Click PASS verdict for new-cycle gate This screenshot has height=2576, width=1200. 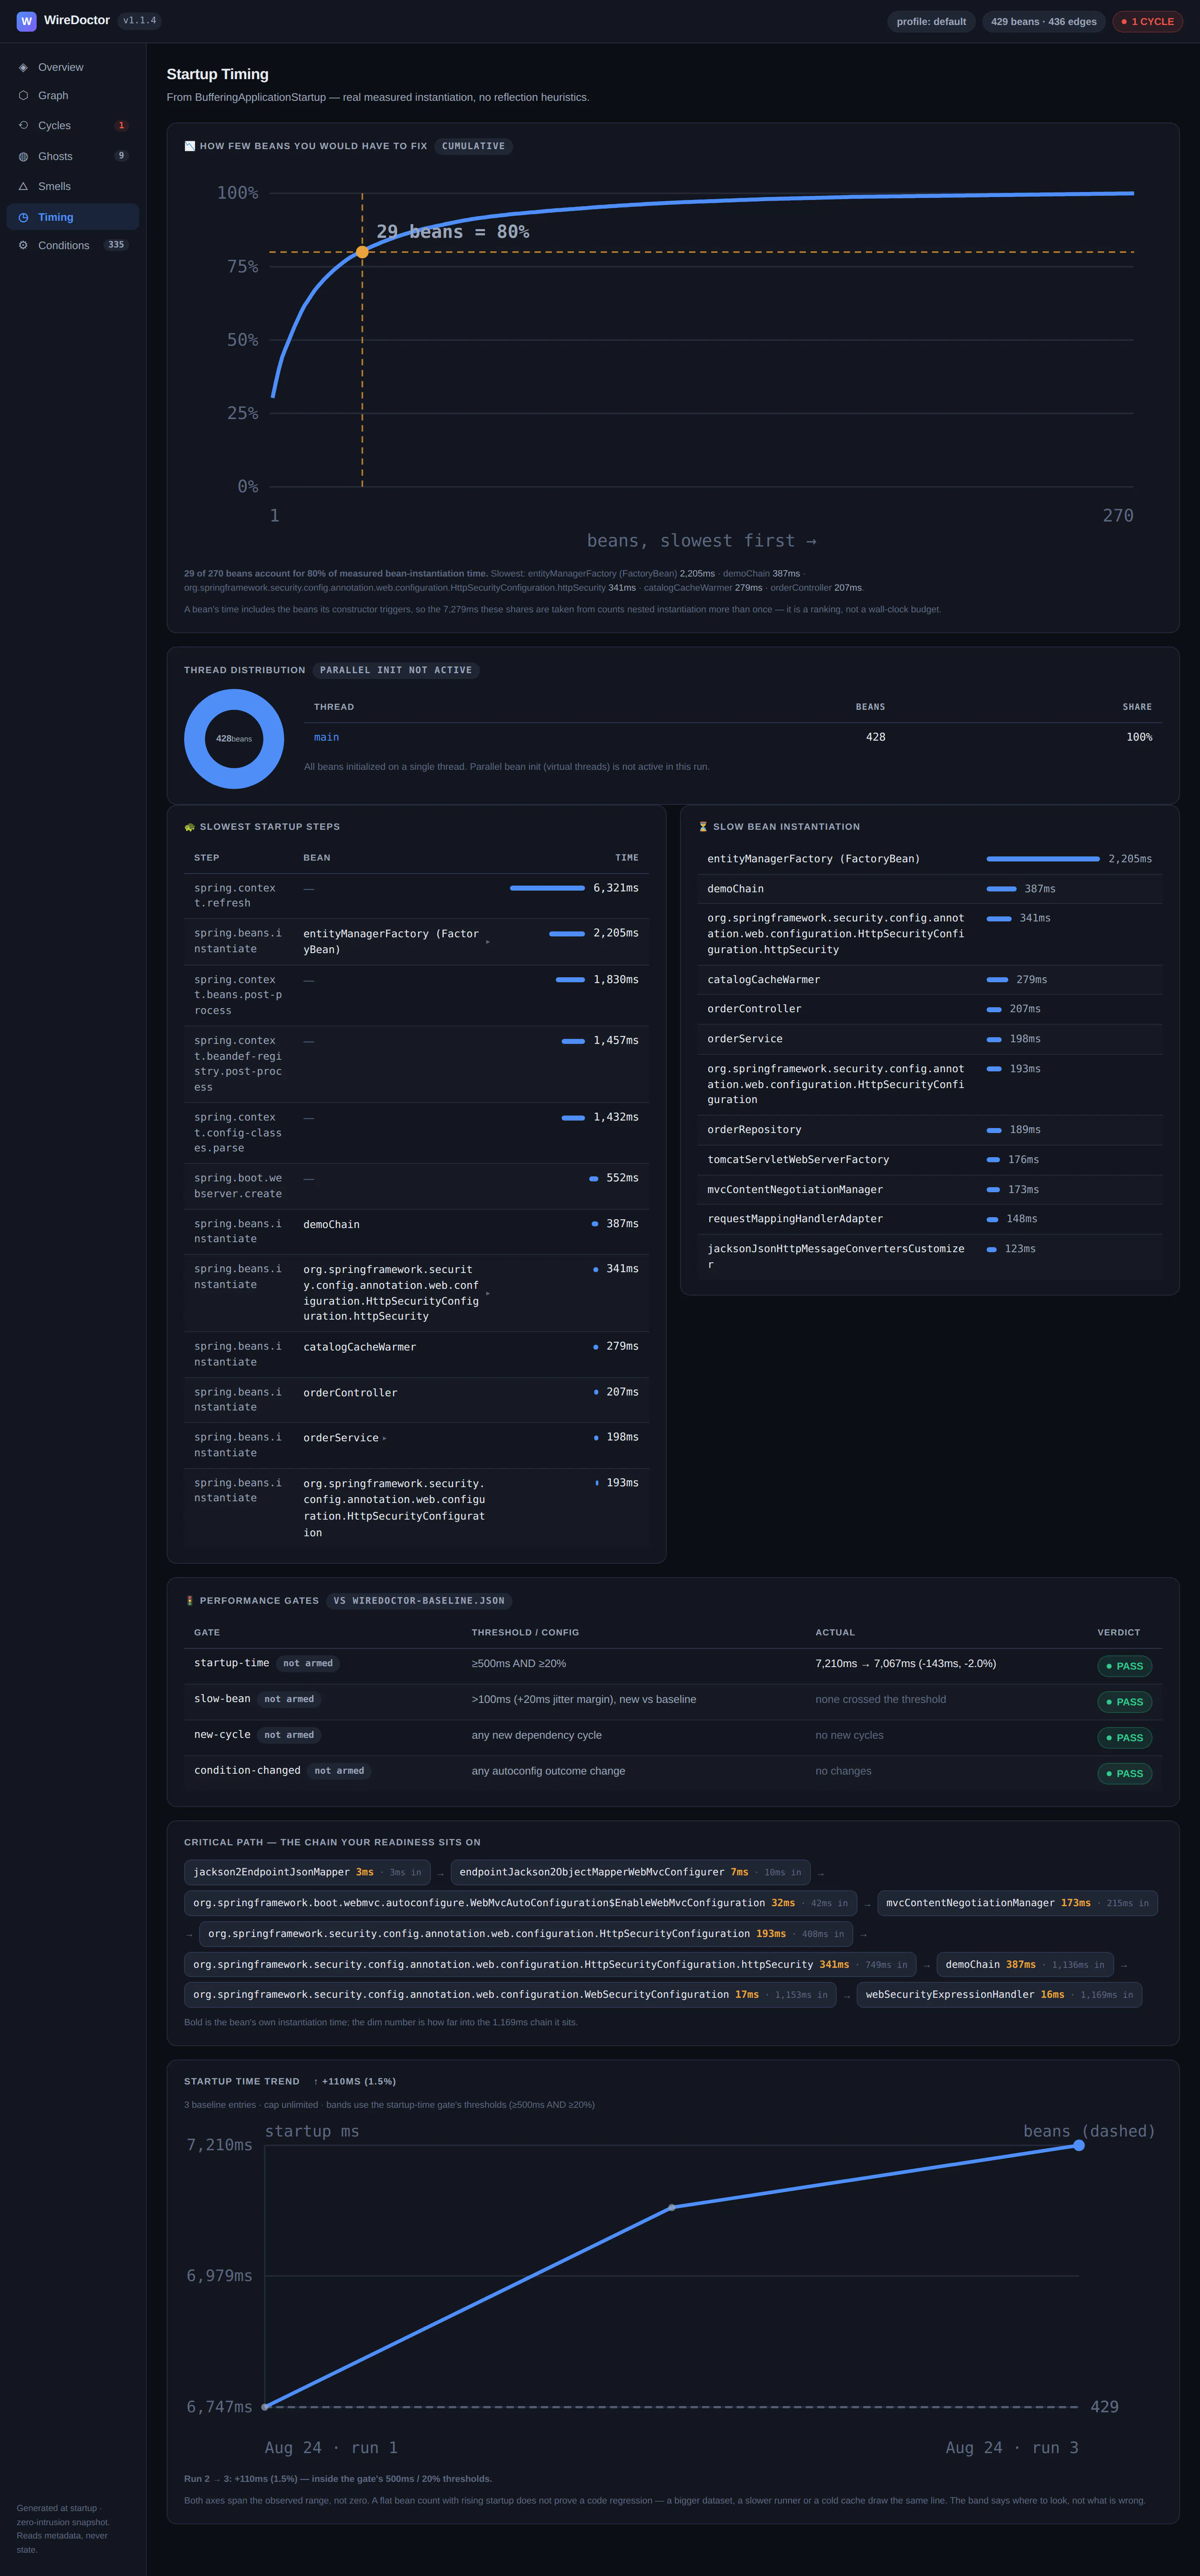(1124, 1738)
